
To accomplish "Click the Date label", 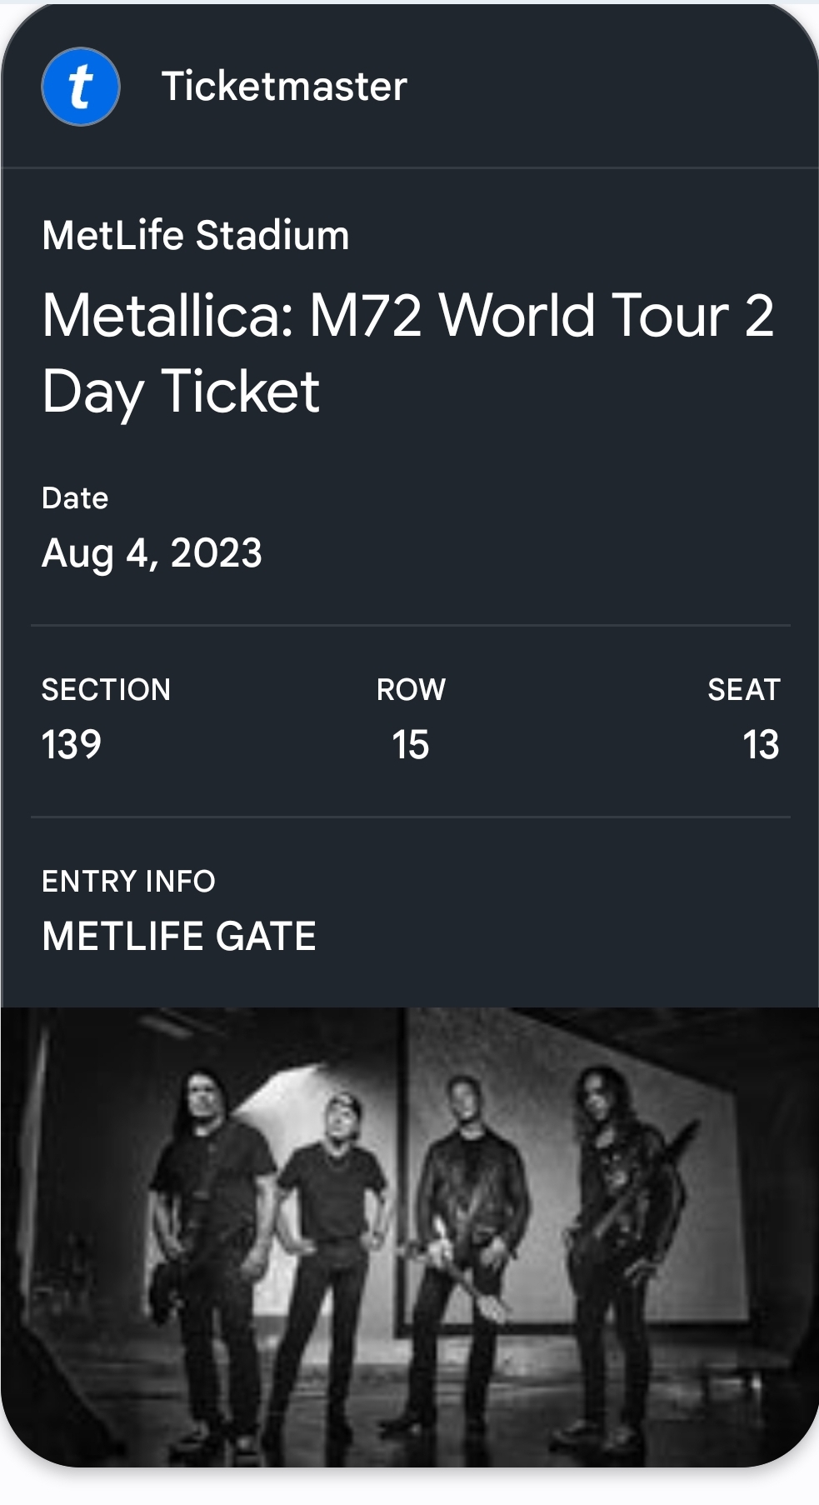I will click(75, 498).
